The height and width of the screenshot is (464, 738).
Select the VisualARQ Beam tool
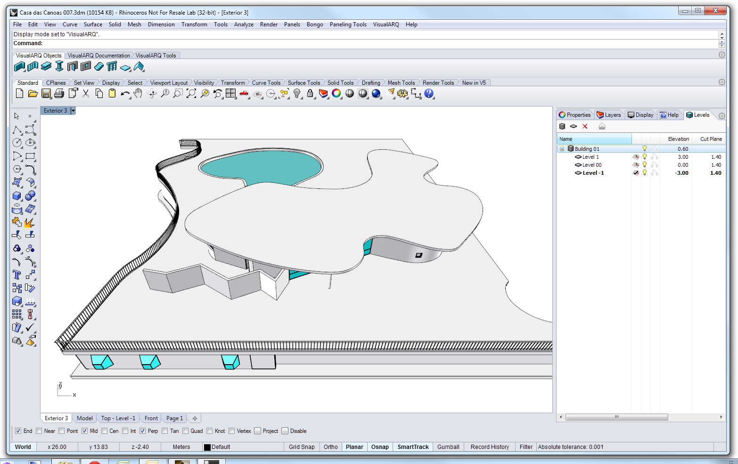pos(46,66)
